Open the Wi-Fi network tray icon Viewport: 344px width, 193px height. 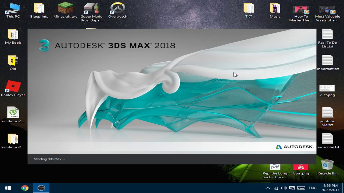pyautogui.click(x=276, y=188)
